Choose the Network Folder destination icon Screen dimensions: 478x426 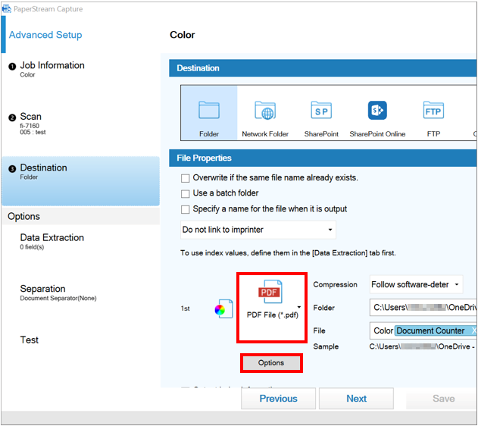tap(264, 111)
